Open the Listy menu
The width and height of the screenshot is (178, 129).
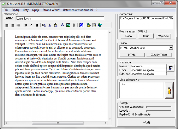point(26,10)
